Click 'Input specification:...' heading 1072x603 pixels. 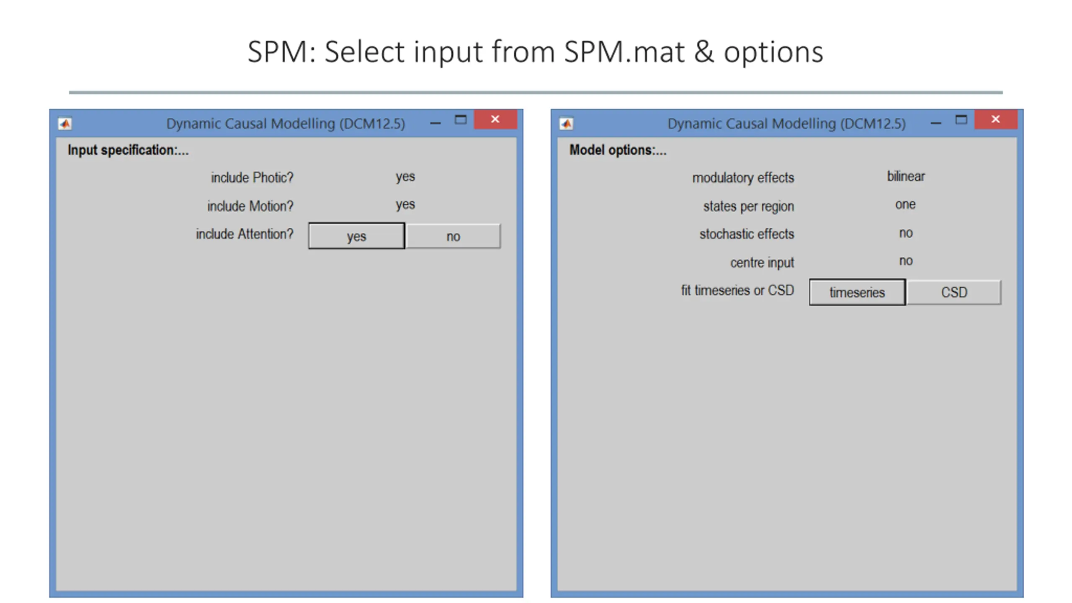pos(129,150)
